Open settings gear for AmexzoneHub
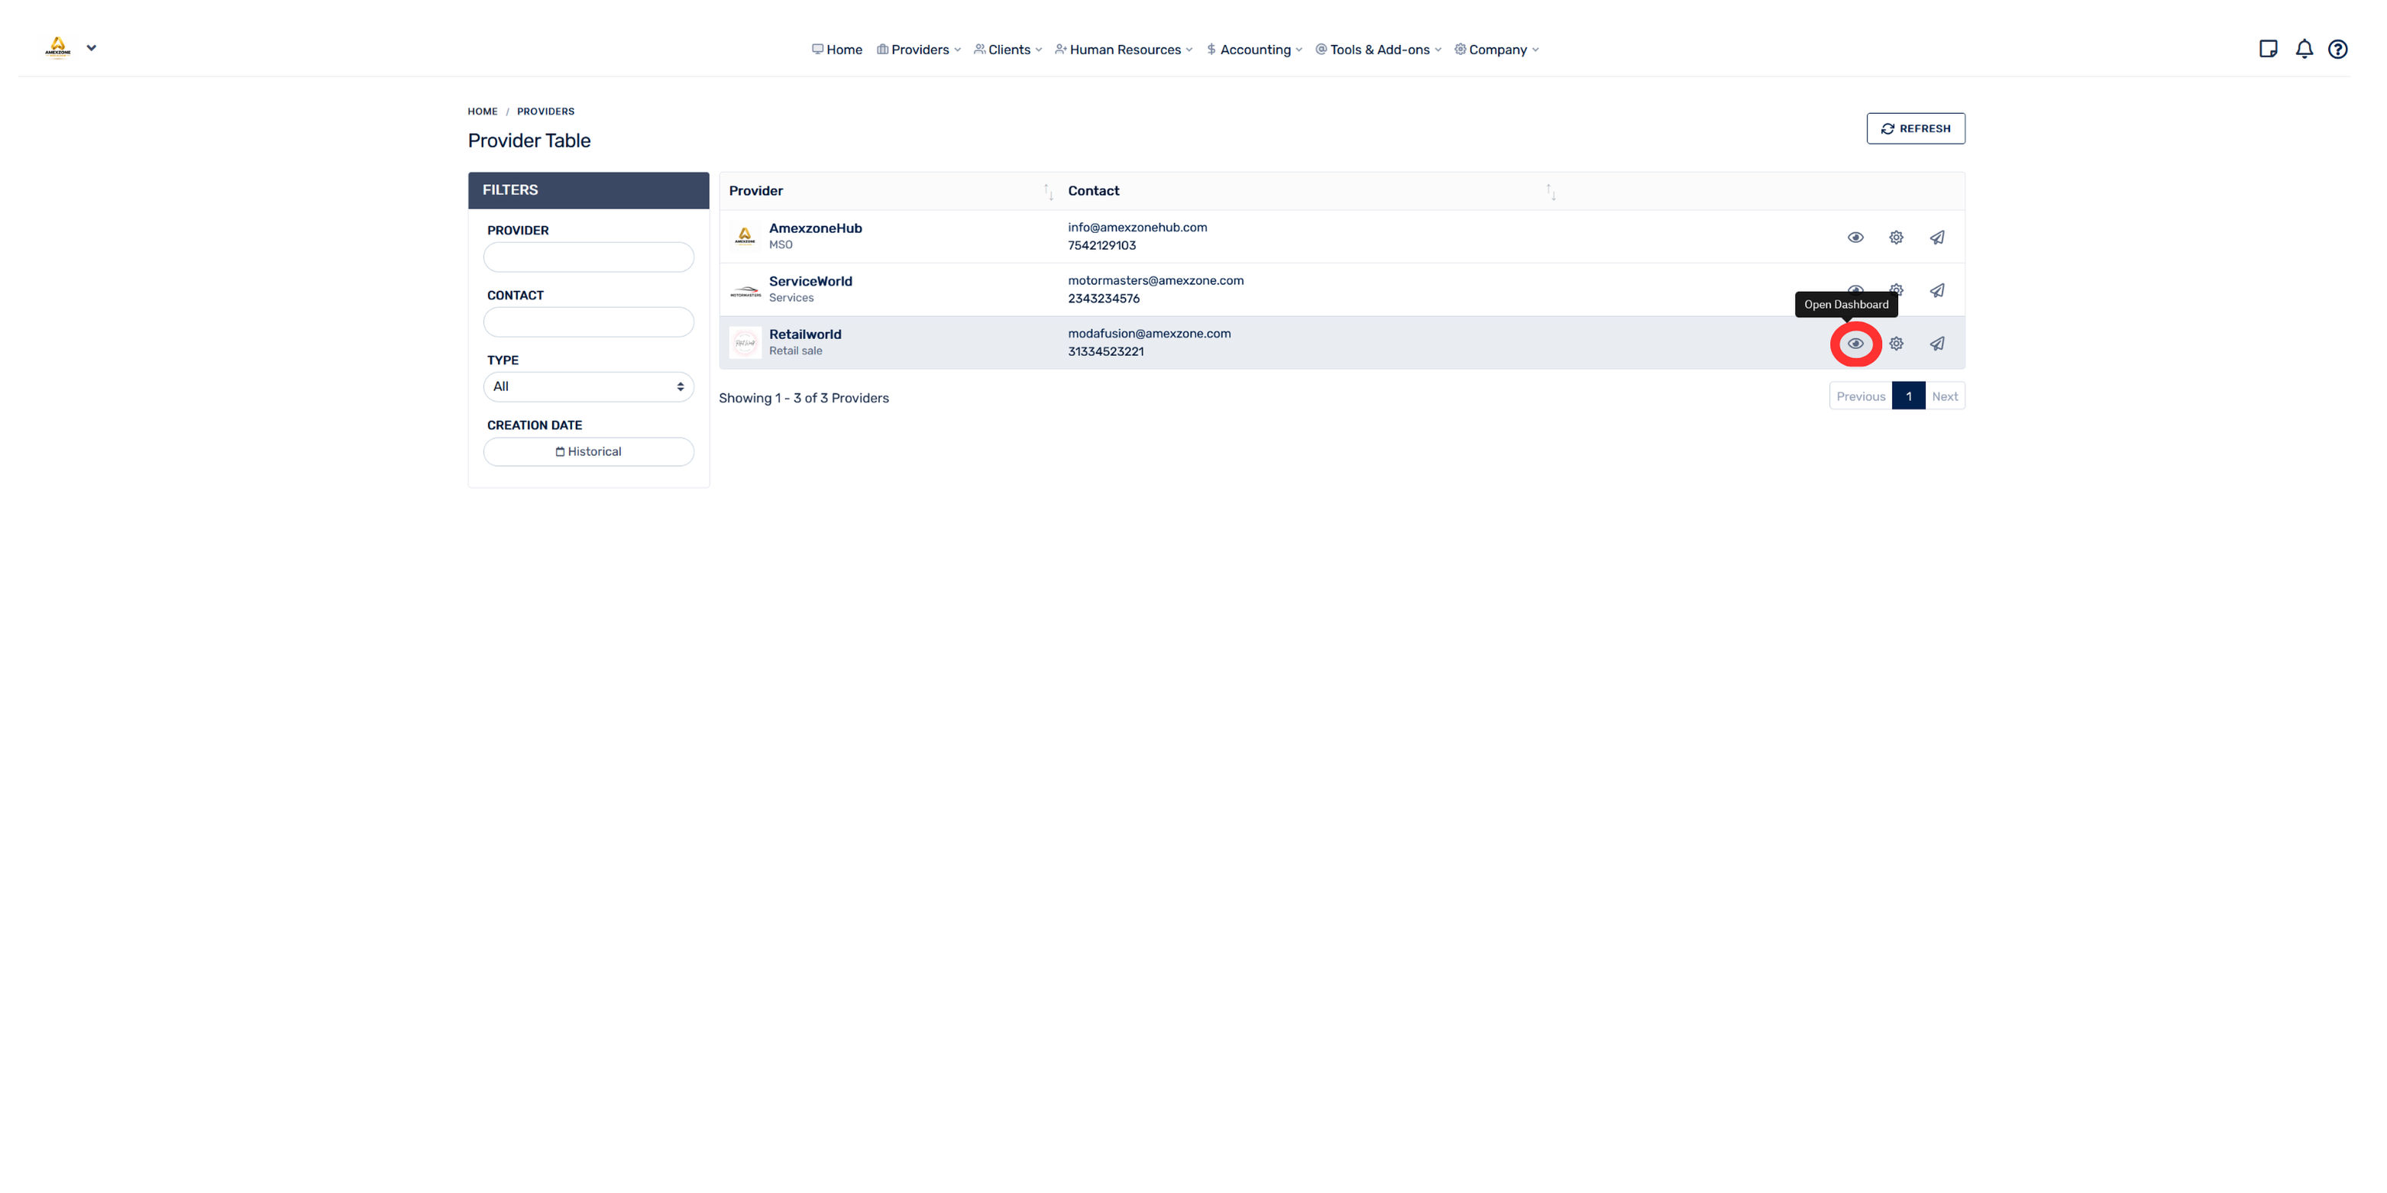Viewport: 2387px width, 1193px height. [x=1896, y=237]
